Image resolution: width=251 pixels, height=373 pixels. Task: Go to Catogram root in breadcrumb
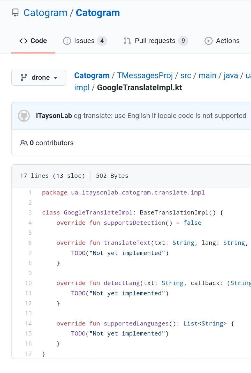pos(92,75)
